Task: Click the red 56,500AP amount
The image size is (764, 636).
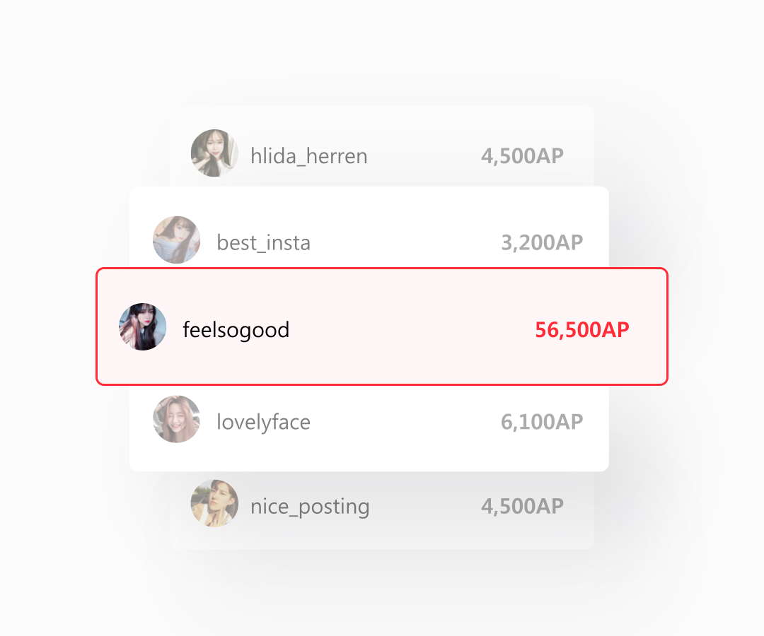Action: (x=582, y=330)
